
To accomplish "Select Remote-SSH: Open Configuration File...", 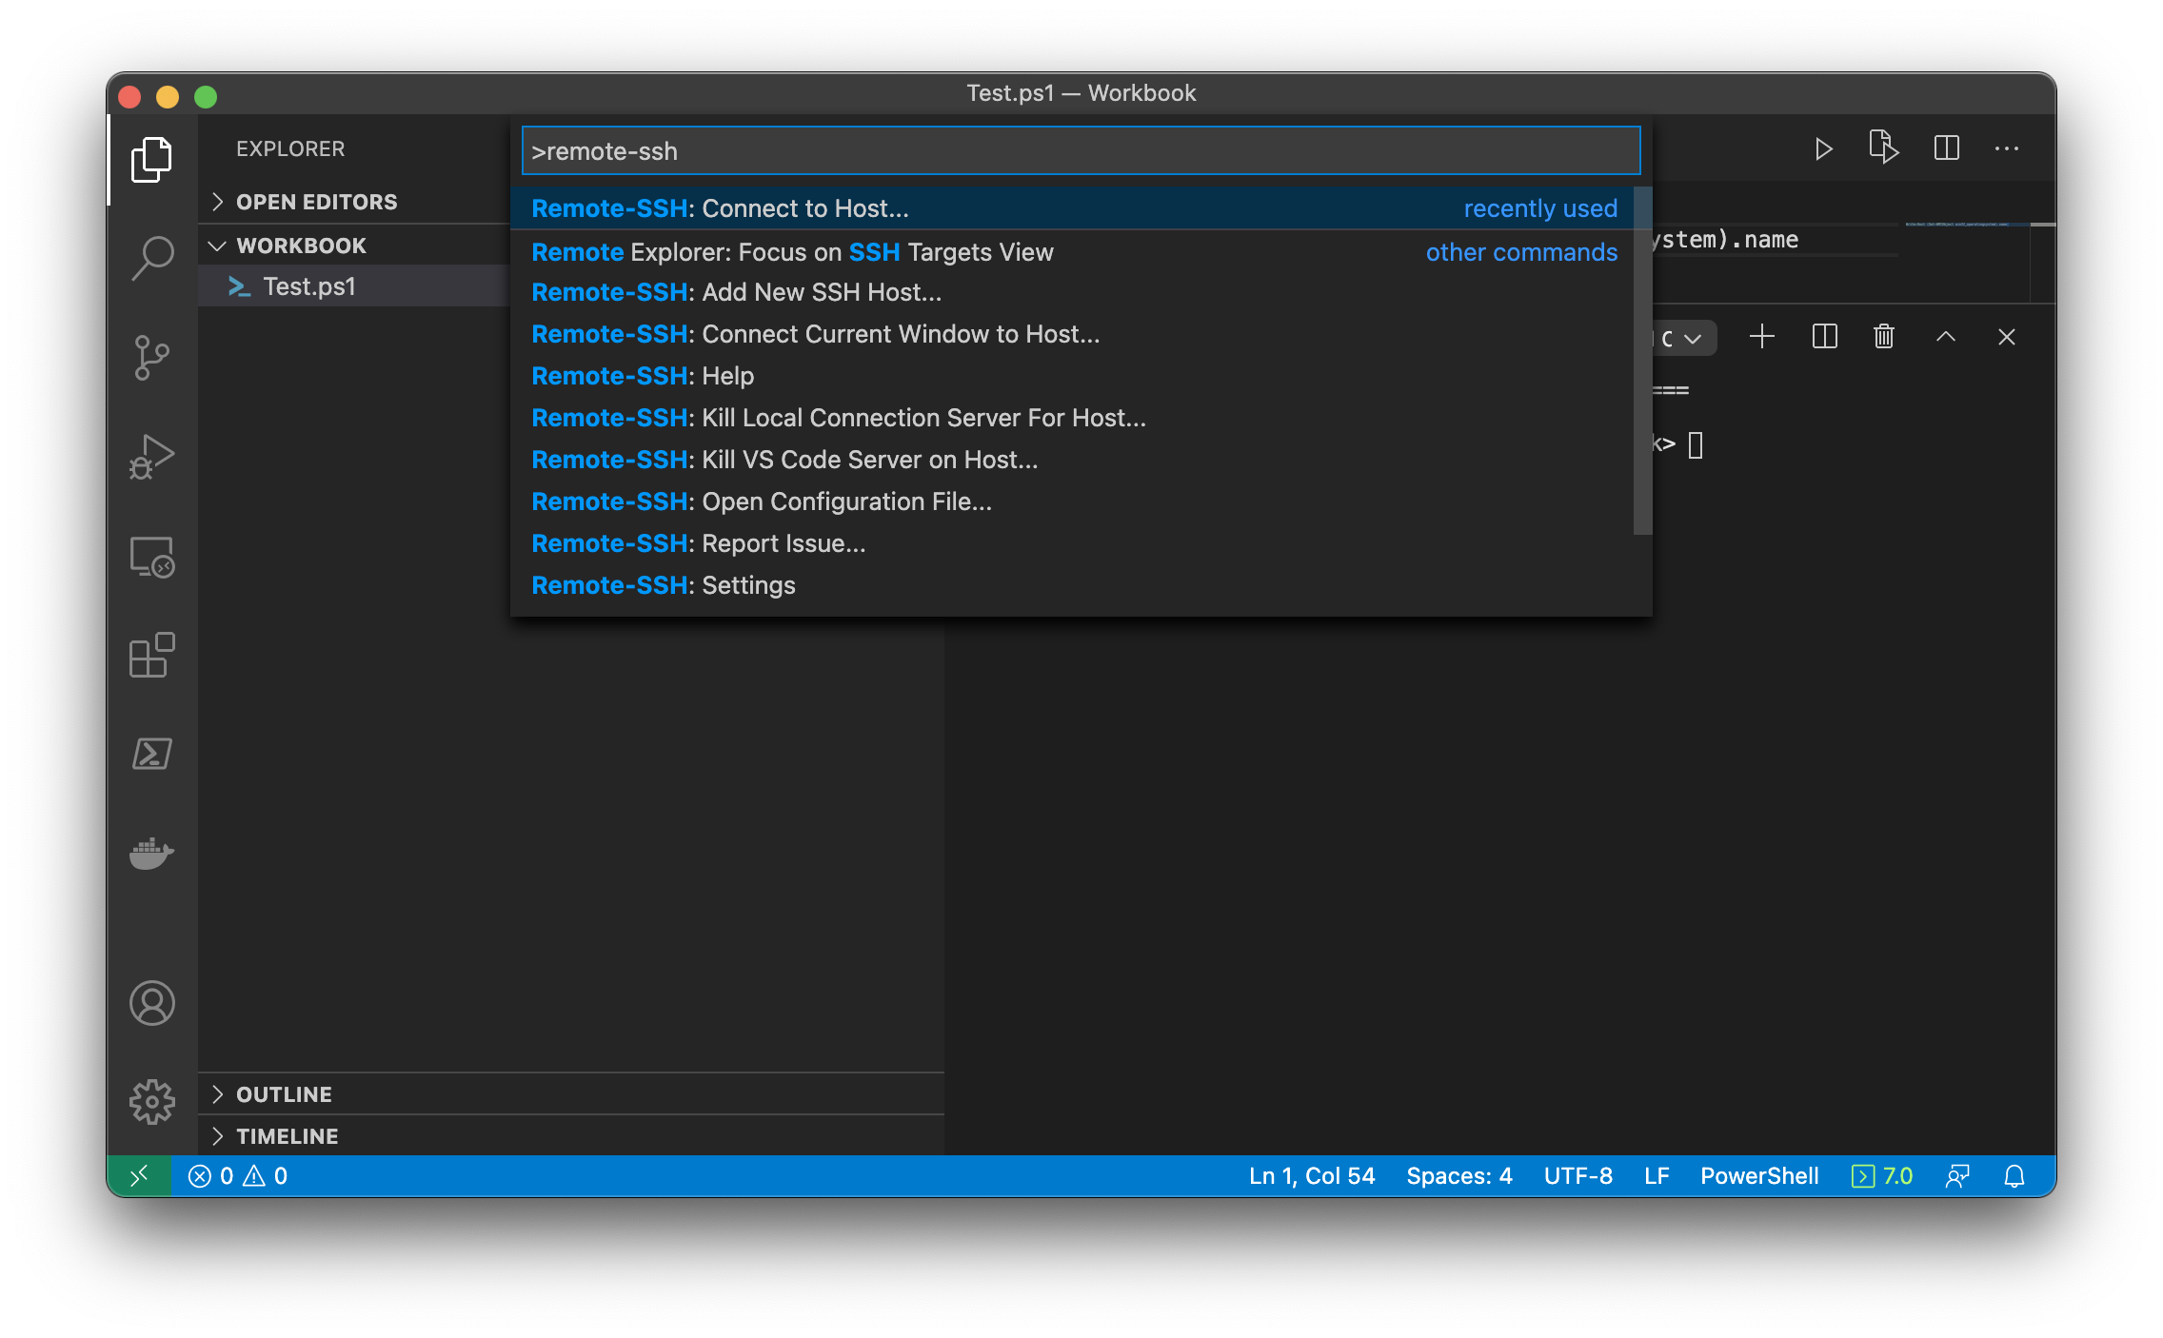I will (x=759, y=501).
